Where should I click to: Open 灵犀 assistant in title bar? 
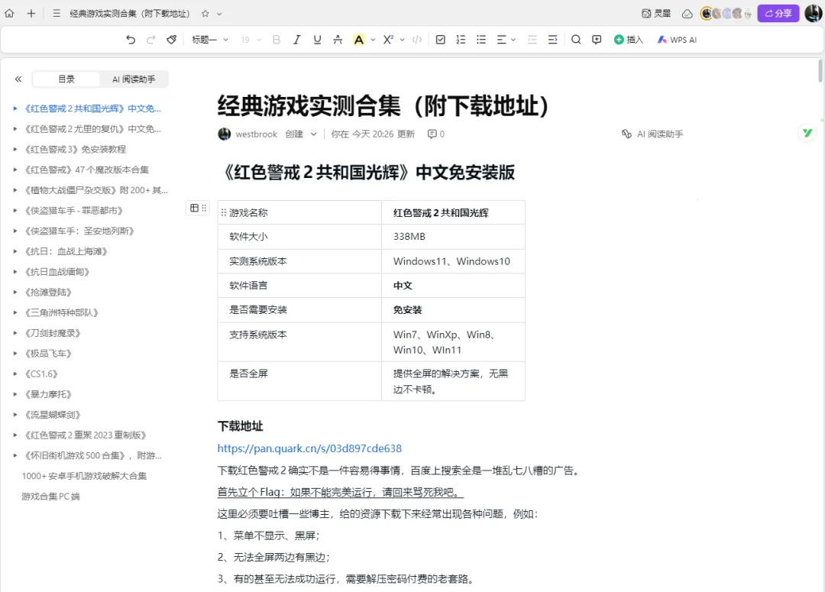click(x=657, y=13)
